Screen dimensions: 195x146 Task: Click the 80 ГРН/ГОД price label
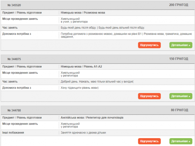click(x=179, y=110)
